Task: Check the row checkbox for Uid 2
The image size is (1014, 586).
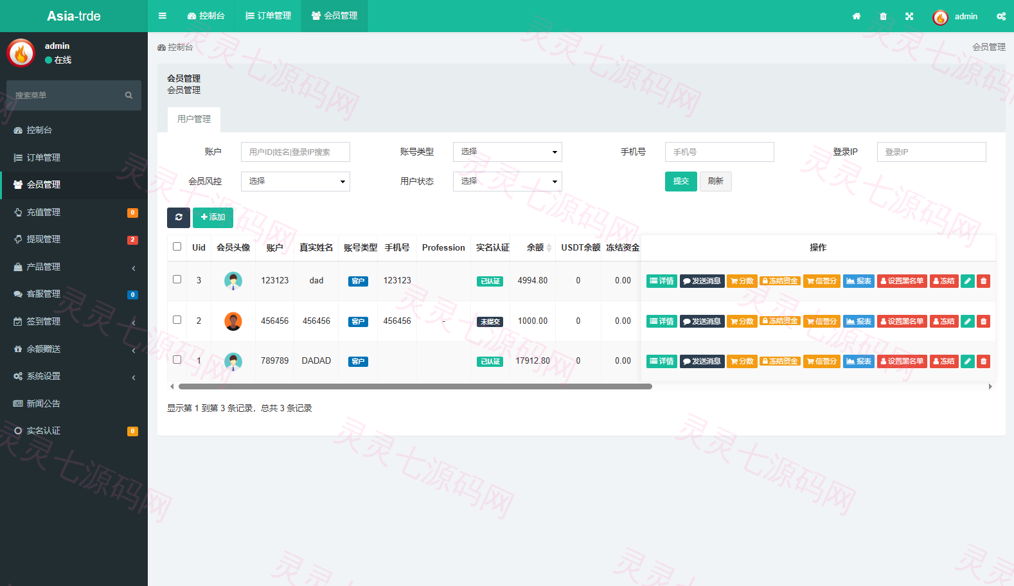Action: [177, 319]
